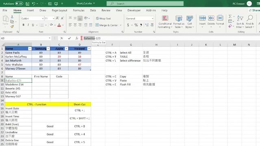Open the File menu
Image resolution: width=260 pixels, height=146 pixels.
pos(5,10)
